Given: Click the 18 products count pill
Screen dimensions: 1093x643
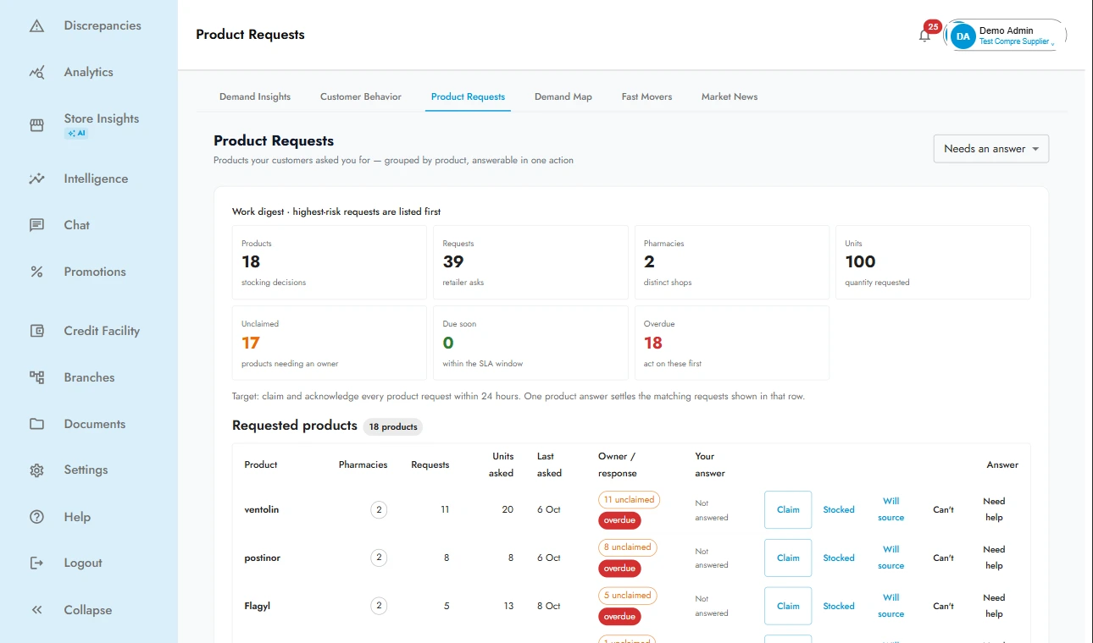Looking at the screenshot, I should pos(393,427).
